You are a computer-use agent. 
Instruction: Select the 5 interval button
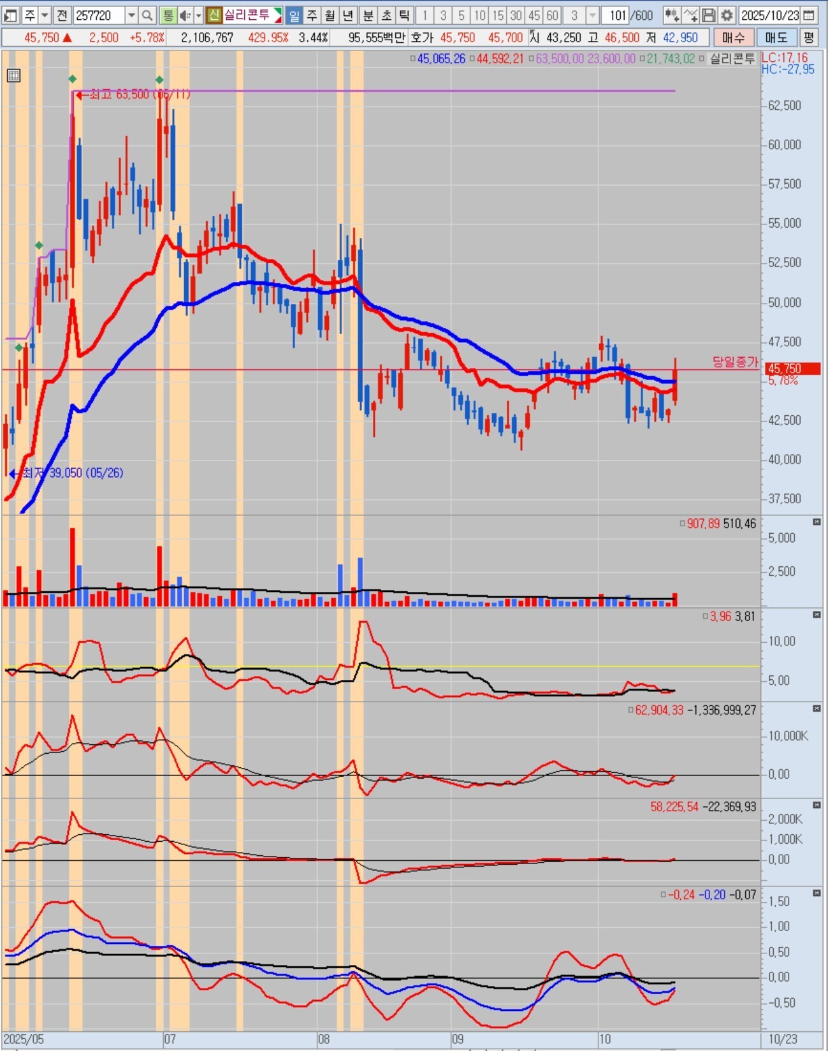point(461,15)
